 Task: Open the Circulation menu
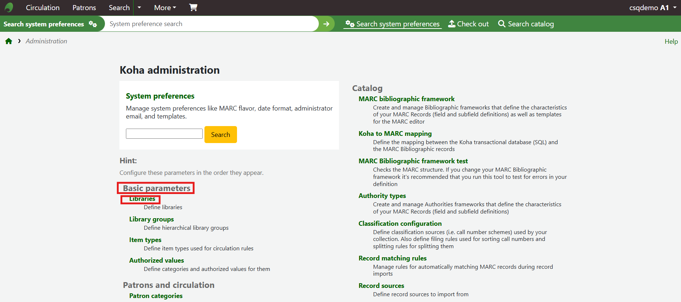point(43,8)
